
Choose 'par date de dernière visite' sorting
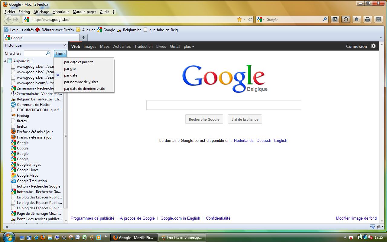pyautogui.click(x=84, y=89)
